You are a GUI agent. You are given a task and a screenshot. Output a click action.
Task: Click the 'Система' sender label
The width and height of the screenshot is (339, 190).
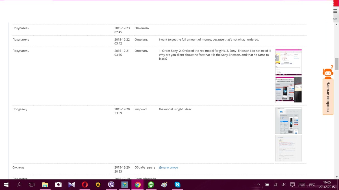coord(18,167)
